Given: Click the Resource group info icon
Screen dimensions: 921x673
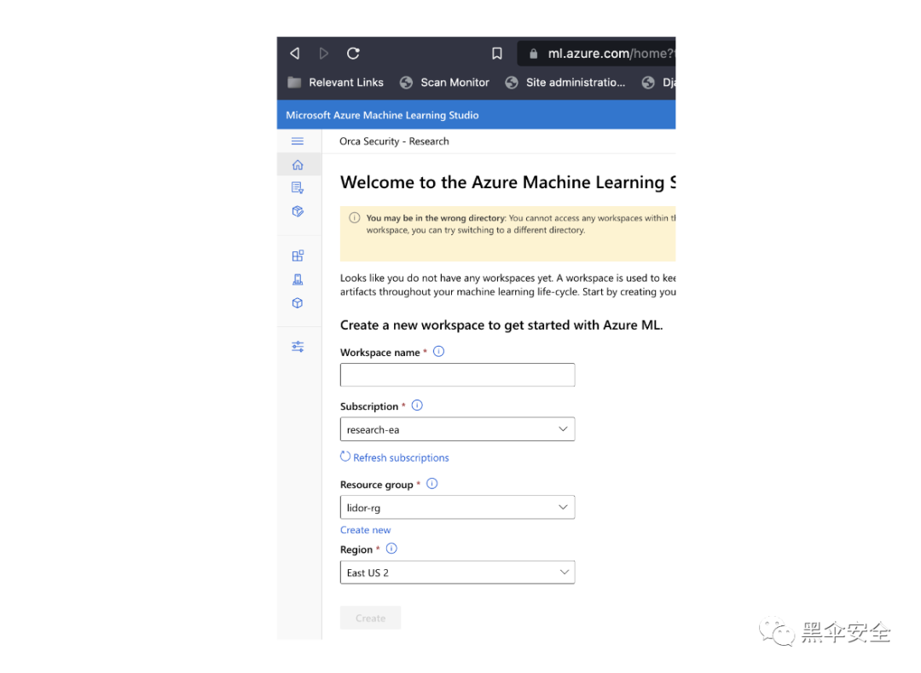Looking at the screenshot, I should pyautogui.click(x=432, y=484).
